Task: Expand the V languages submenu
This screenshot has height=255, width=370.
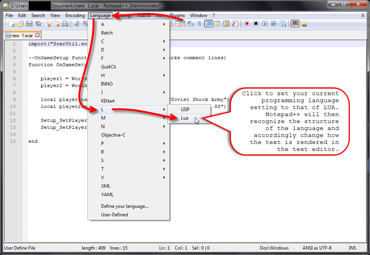Action: [133, 177]
